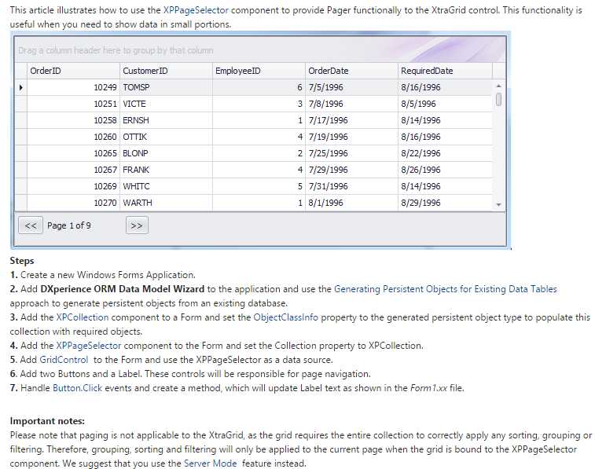
Task: Select cell FRANK
Action: coord(166,170)
